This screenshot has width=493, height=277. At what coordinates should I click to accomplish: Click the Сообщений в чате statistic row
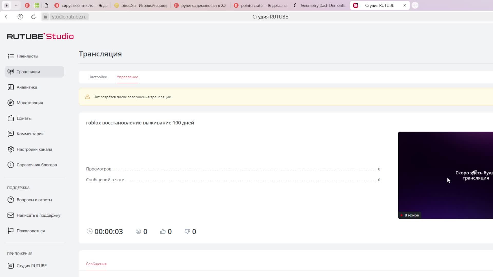pyautogui.click(x=233, y=180)
